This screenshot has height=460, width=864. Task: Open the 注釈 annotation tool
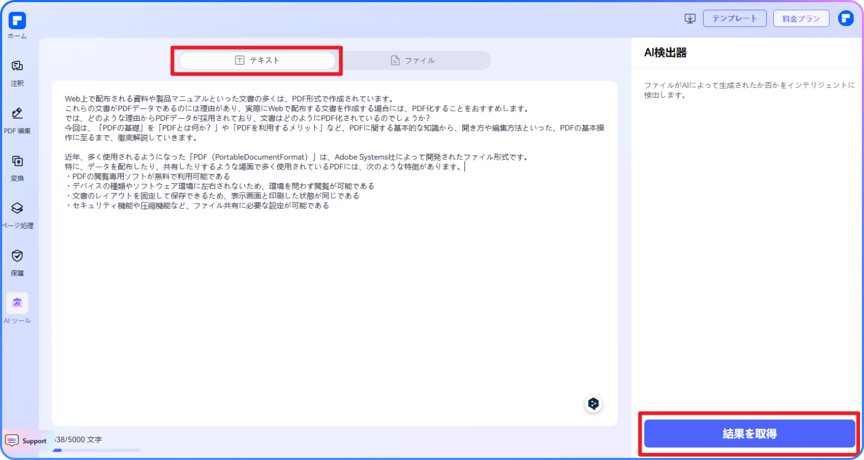coord(17,73)
